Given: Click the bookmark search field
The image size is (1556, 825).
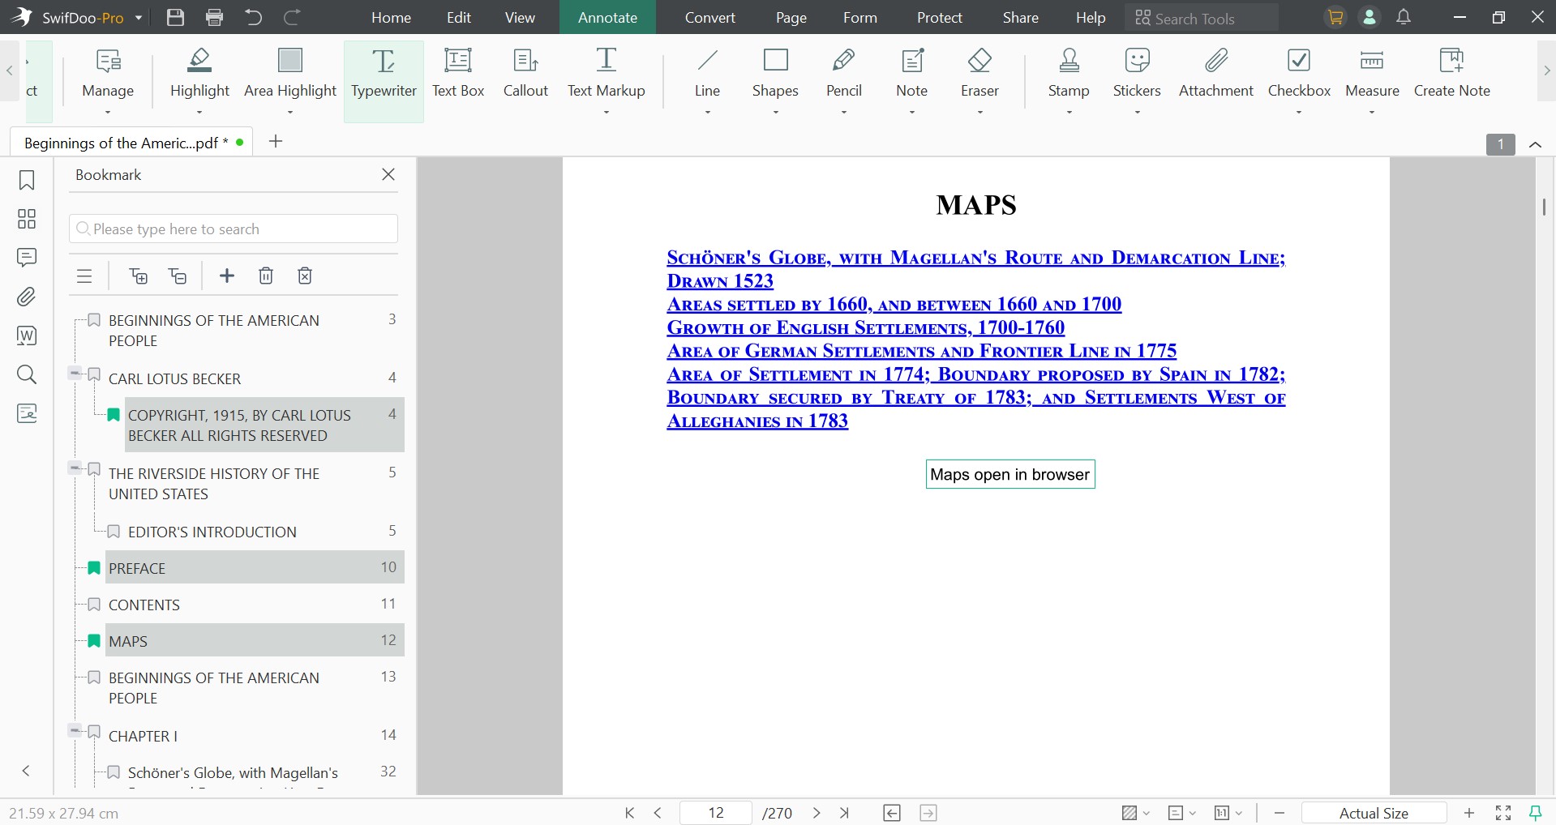Looking at the screenshot, I should click(234, 229).
